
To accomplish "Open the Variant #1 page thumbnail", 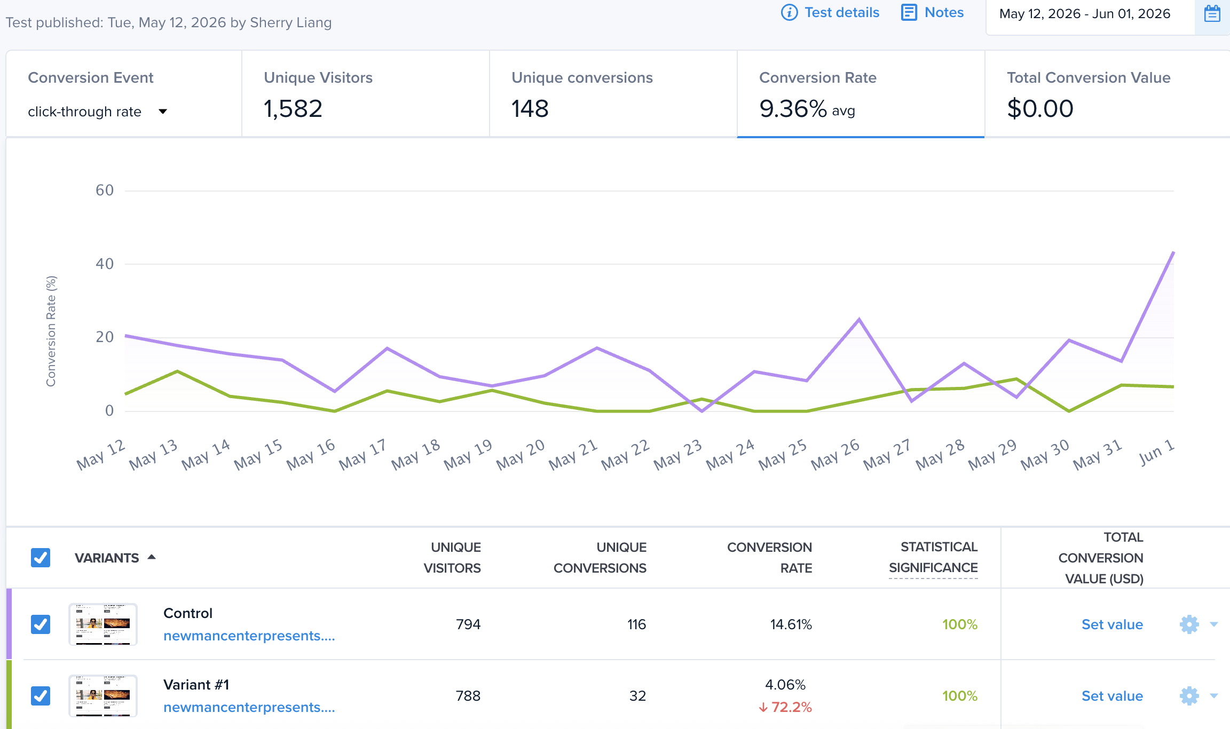I will coord(103,696).
